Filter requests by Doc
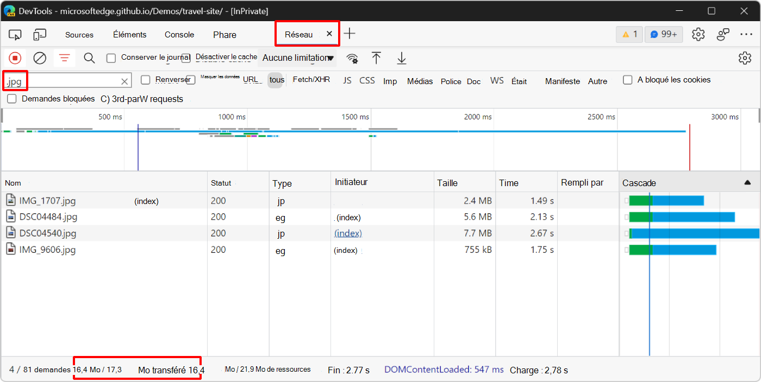This screenshot has width=761, height=382. tap(473, 81)
